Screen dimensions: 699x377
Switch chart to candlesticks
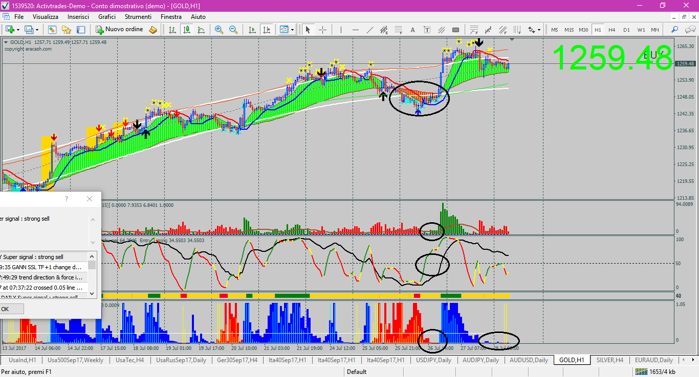tap(187, 30)
